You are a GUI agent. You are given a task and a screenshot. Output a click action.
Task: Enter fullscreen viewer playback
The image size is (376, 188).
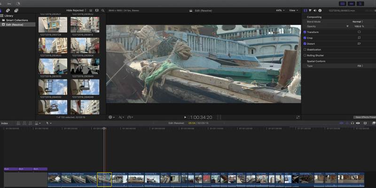(x=298, y=117)
